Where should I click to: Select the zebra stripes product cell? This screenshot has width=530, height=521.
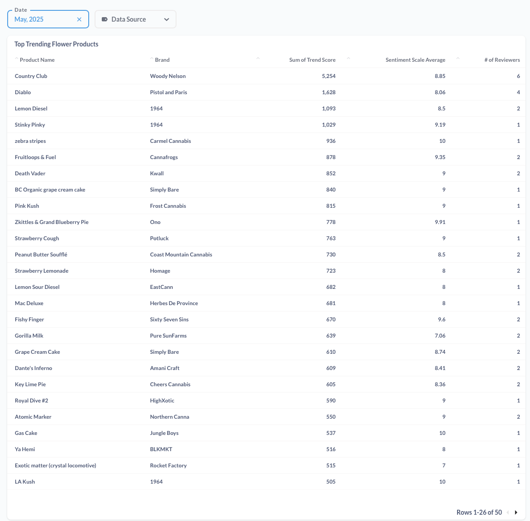(x=31, y=141)
